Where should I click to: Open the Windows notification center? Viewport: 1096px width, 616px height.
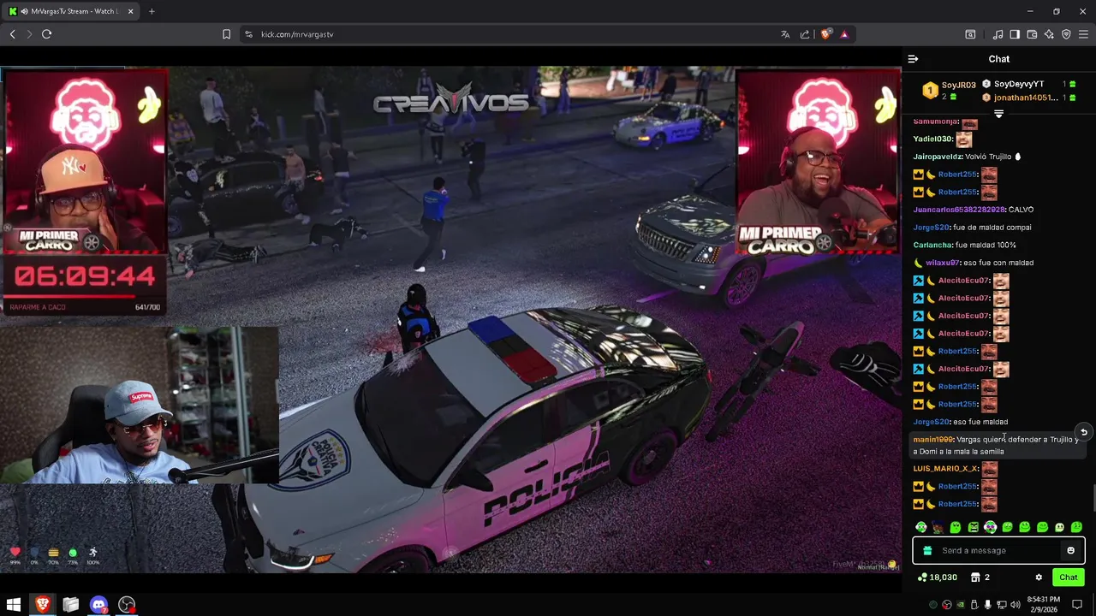click(x=1077, y=605)
